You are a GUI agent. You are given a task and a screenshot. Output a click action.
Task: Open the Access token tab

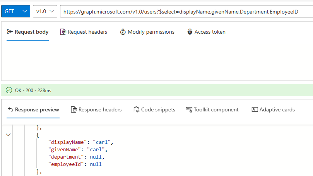pos(206,32)
